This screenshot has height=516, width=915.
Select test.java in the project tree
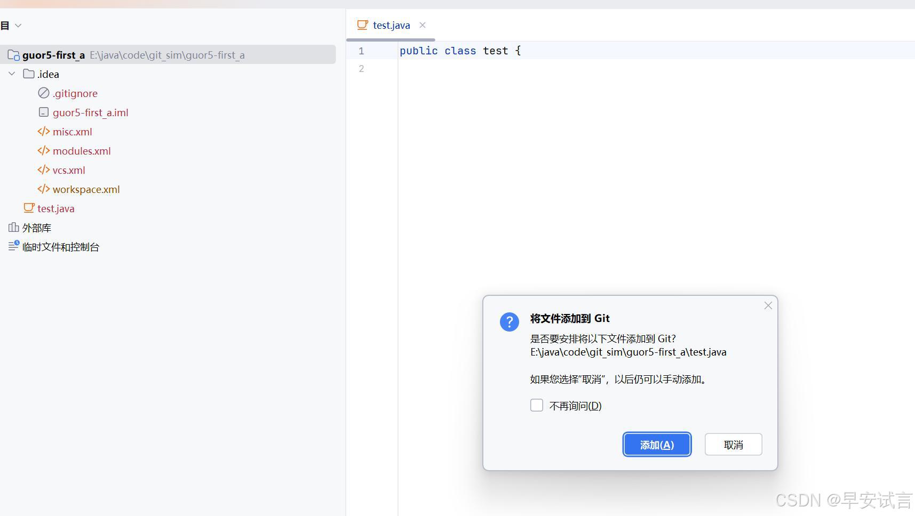(56, 208)
